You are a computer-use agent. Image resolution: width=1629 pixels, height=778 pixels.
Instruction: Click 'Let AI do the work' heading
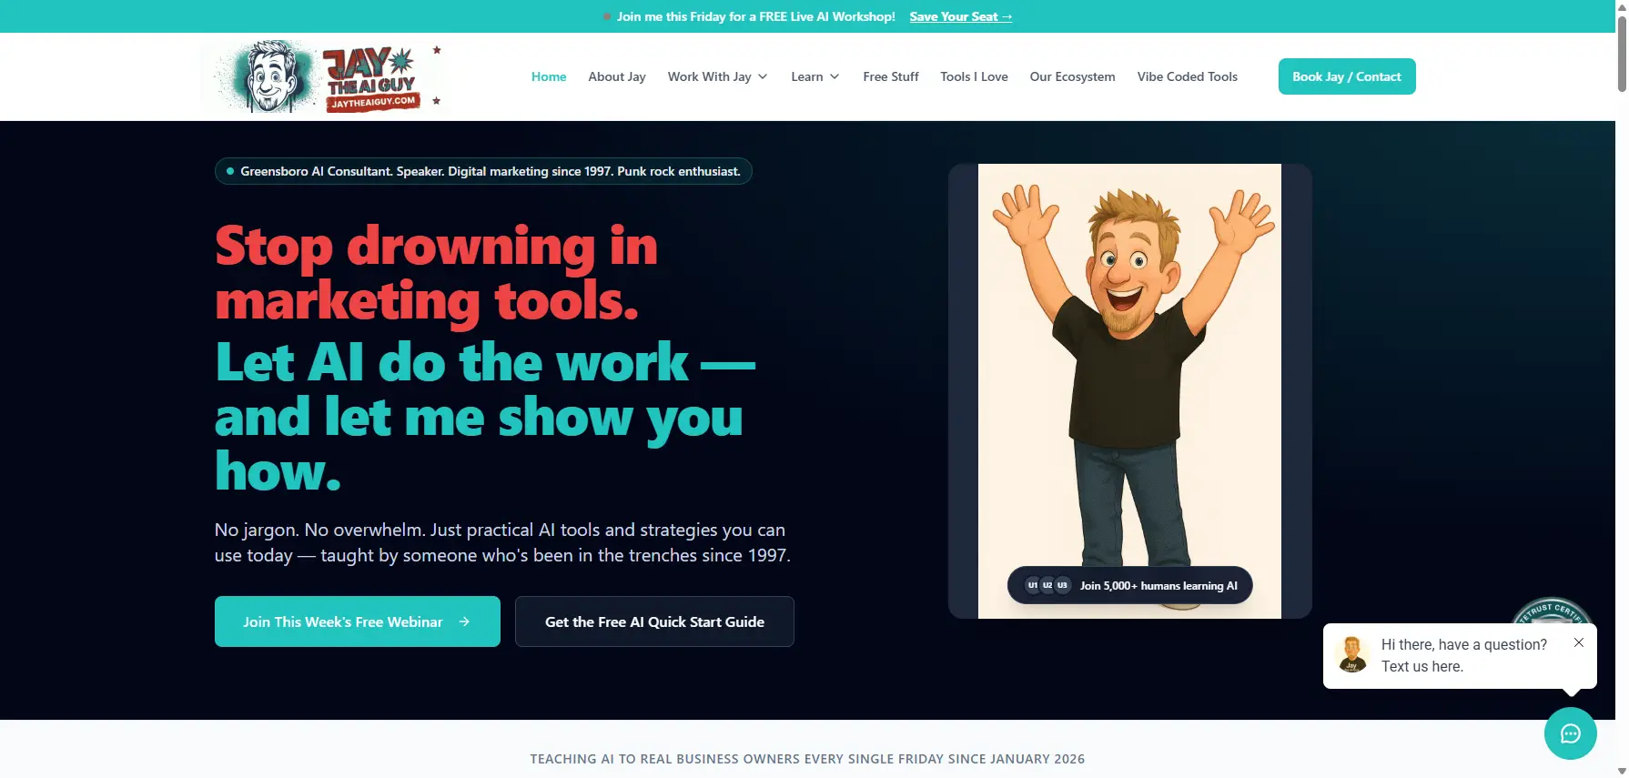pyautogui.click(x=485, y=416)
